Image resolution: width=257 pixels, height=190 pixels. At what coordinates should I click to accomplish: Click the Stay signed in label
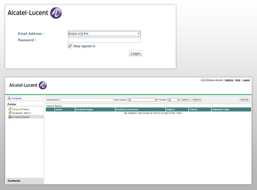(84, 46)
